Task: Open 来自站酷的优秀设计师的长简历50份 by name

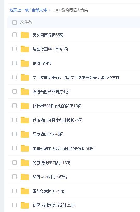Action: click(63, 149)
